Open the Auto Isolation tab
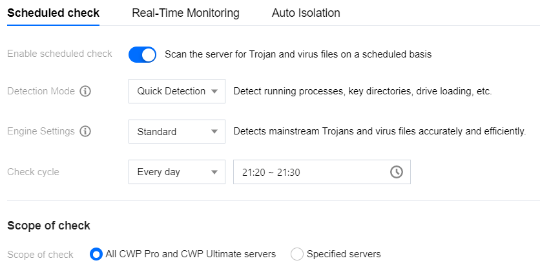Viewport: 540px width, 276px height. [306, 13]
